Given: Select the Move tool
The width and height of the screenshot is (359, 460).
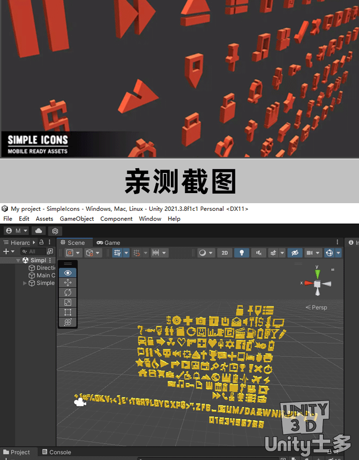Looking at the screenshot, I should click(x=67, y=283).
